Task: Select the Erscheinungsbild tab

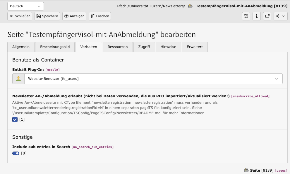Action: coord(55,47)
